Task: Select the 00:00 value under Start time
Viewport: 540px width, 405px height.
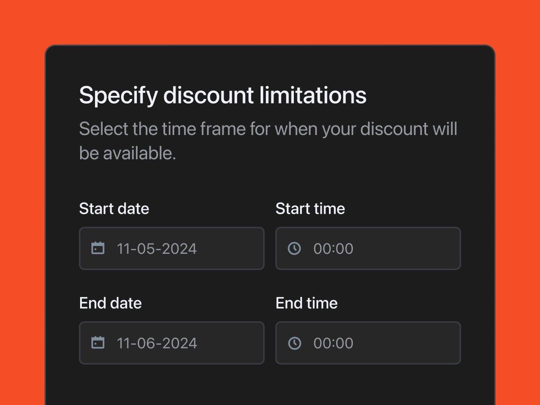Action: coord(333,248)
